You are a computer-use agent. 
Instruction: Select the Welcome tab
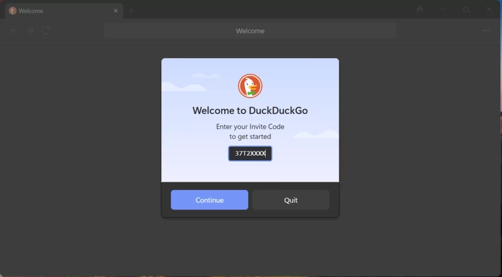[x=64, y=11]
